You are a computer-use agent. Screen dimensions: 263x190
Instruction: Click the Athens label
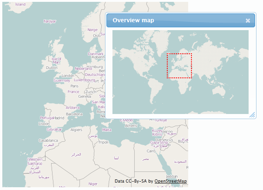click(x=131, y=126)
